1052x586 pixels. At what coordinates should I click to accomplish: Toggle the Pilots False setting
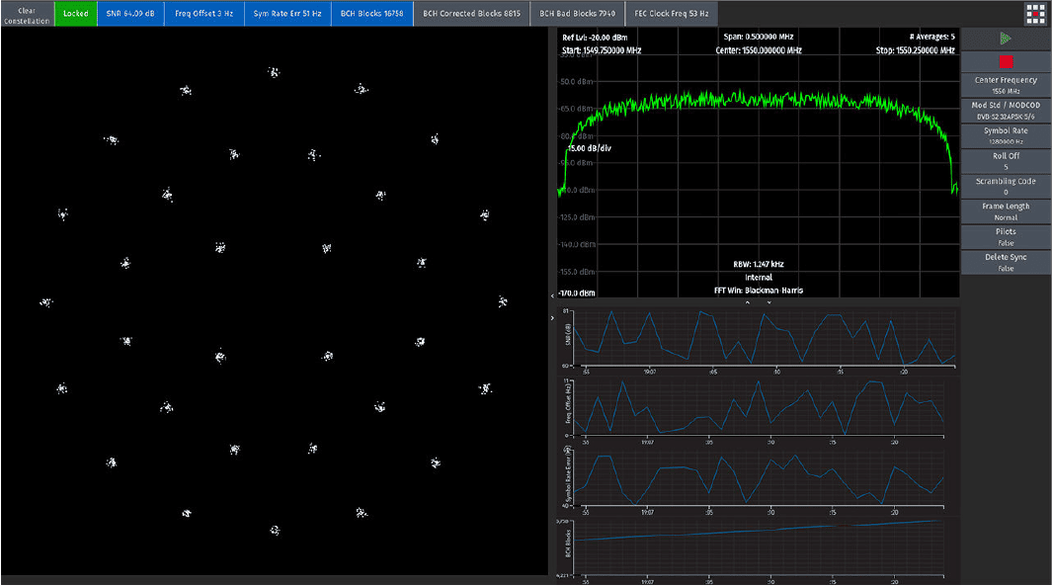[x=1006, y=237]
